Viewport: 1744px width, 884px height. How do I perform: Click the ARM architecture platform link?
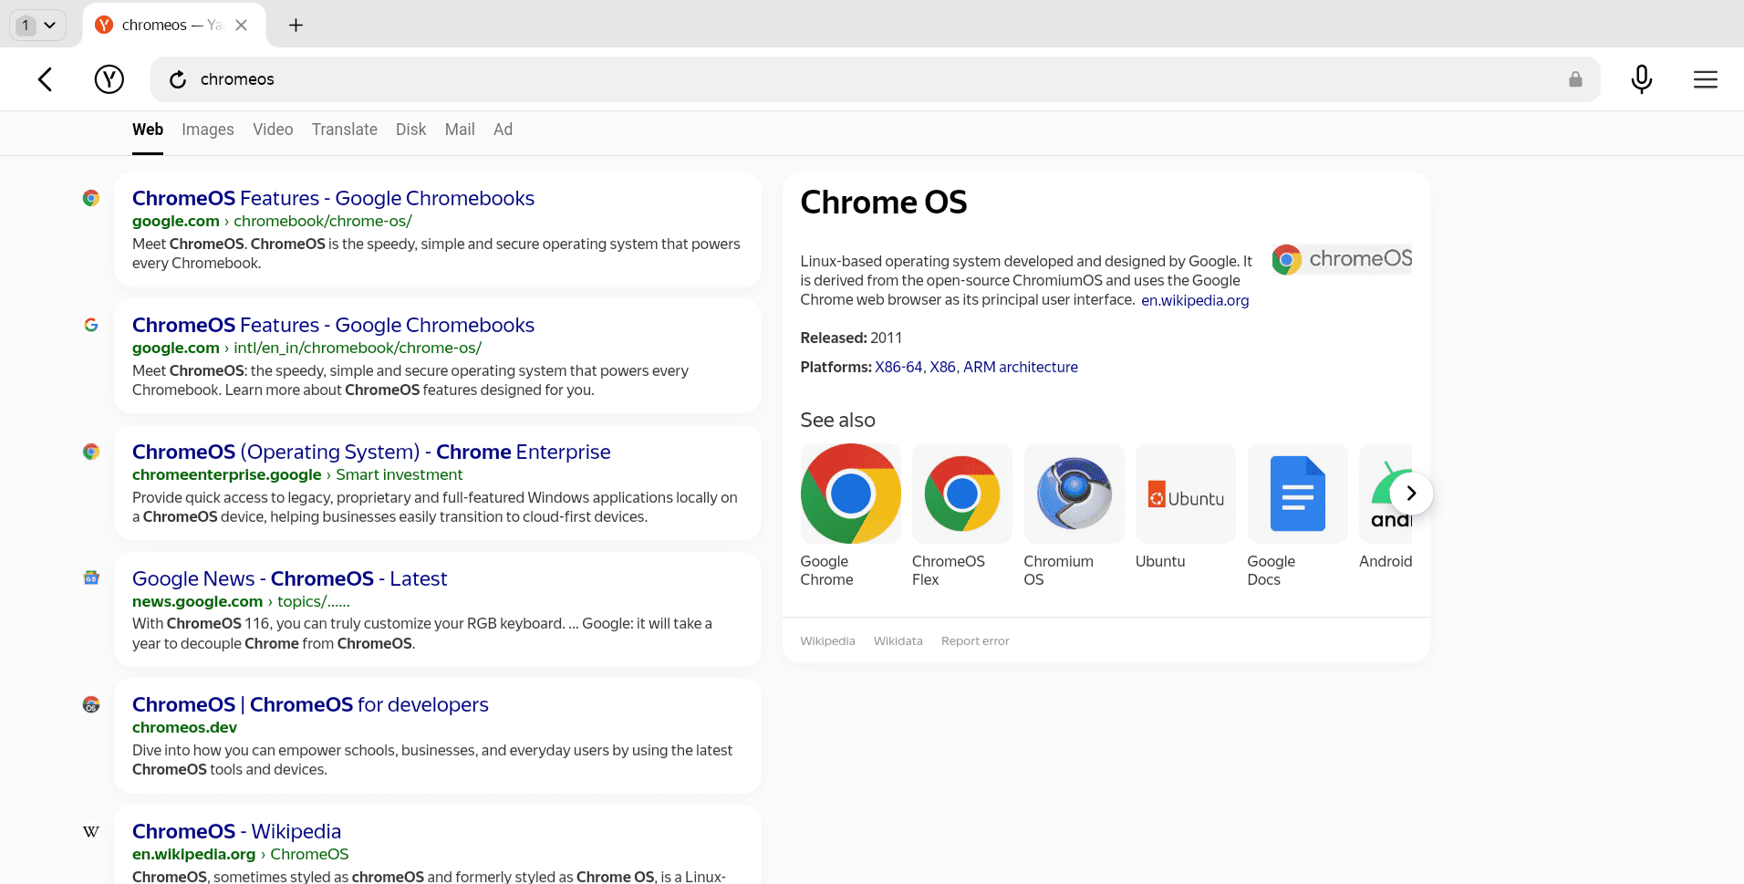click(x=1021, y=367)
